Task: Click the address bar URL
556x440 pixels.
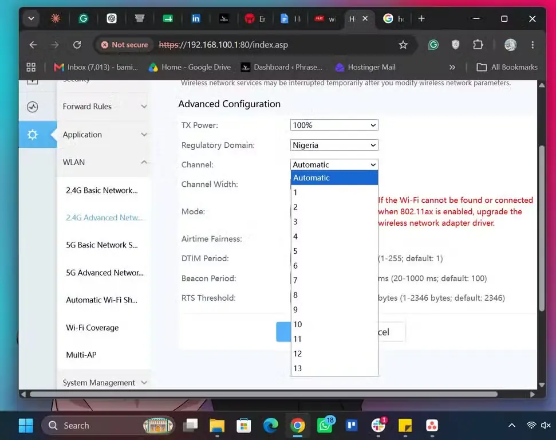Action: pyautogui.click(x=223, y=45)
